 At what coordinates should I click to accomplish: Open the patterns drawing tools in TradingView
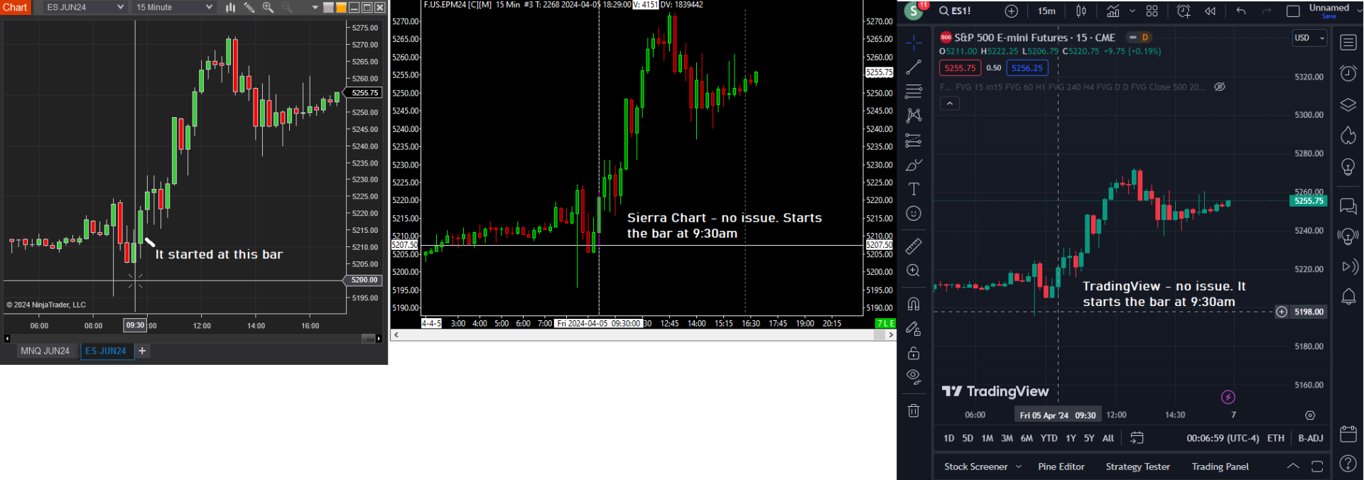point(914,116)
